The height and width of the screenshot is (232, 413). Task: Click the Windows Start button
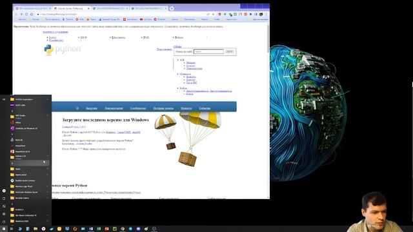pos(4,229)
